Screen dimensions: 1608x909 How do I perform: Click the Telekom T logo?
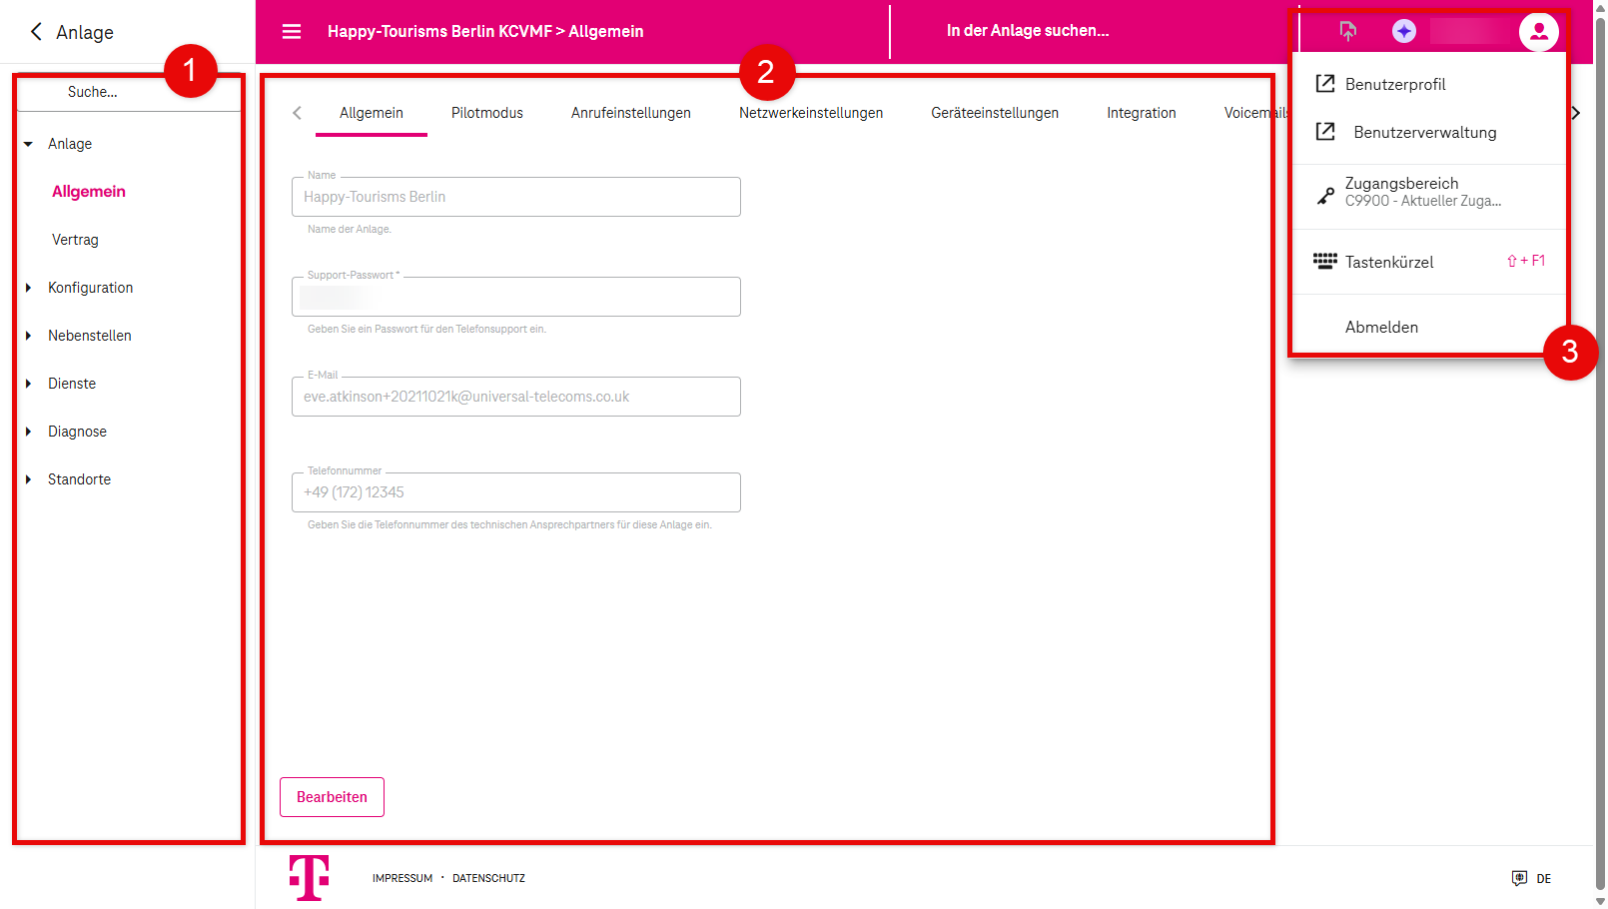pyautogui.click(x=310, y=878)
